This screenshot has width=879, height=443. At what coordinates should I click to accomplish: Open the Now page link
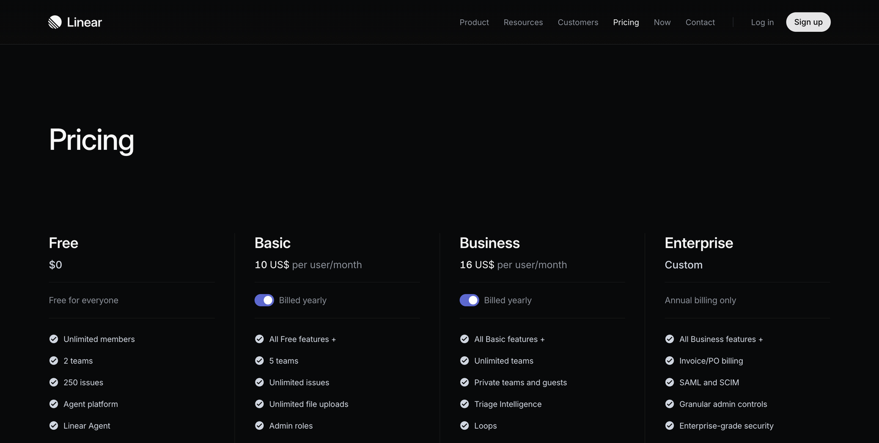click(662, 23)
